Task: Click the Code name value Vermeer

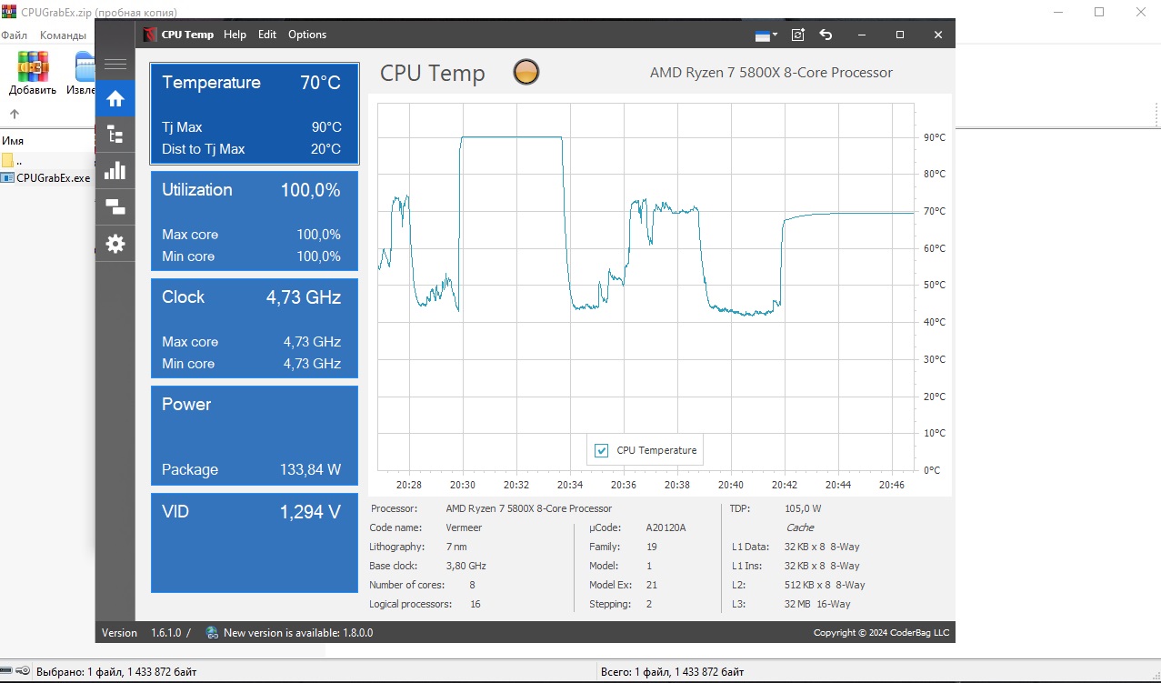Action: 464,527
